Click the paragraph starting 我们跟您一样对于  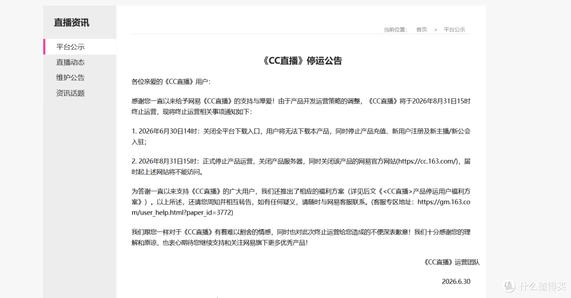(301, 237)
